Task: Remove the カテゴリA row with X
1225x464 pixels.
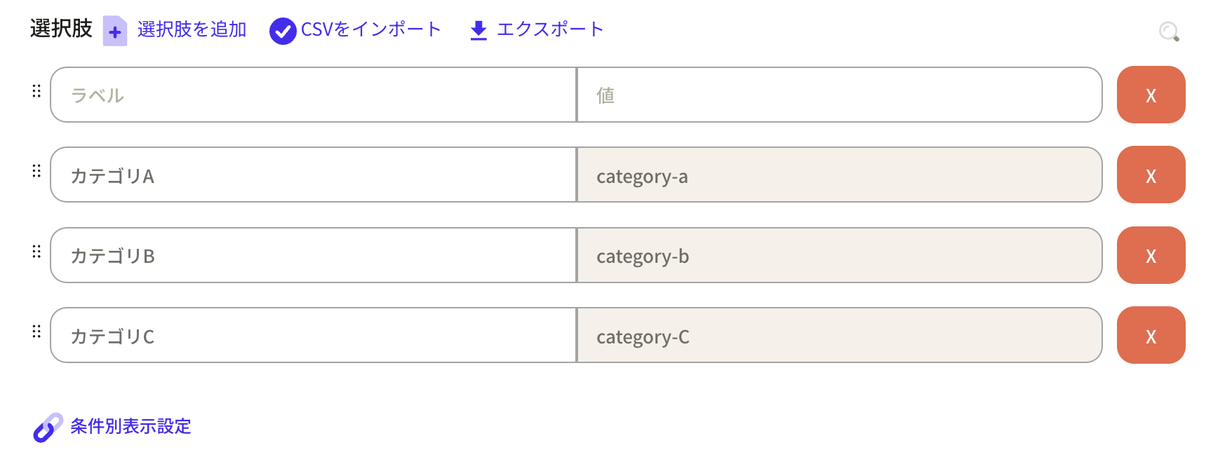Action: (x=1151, y=175)
